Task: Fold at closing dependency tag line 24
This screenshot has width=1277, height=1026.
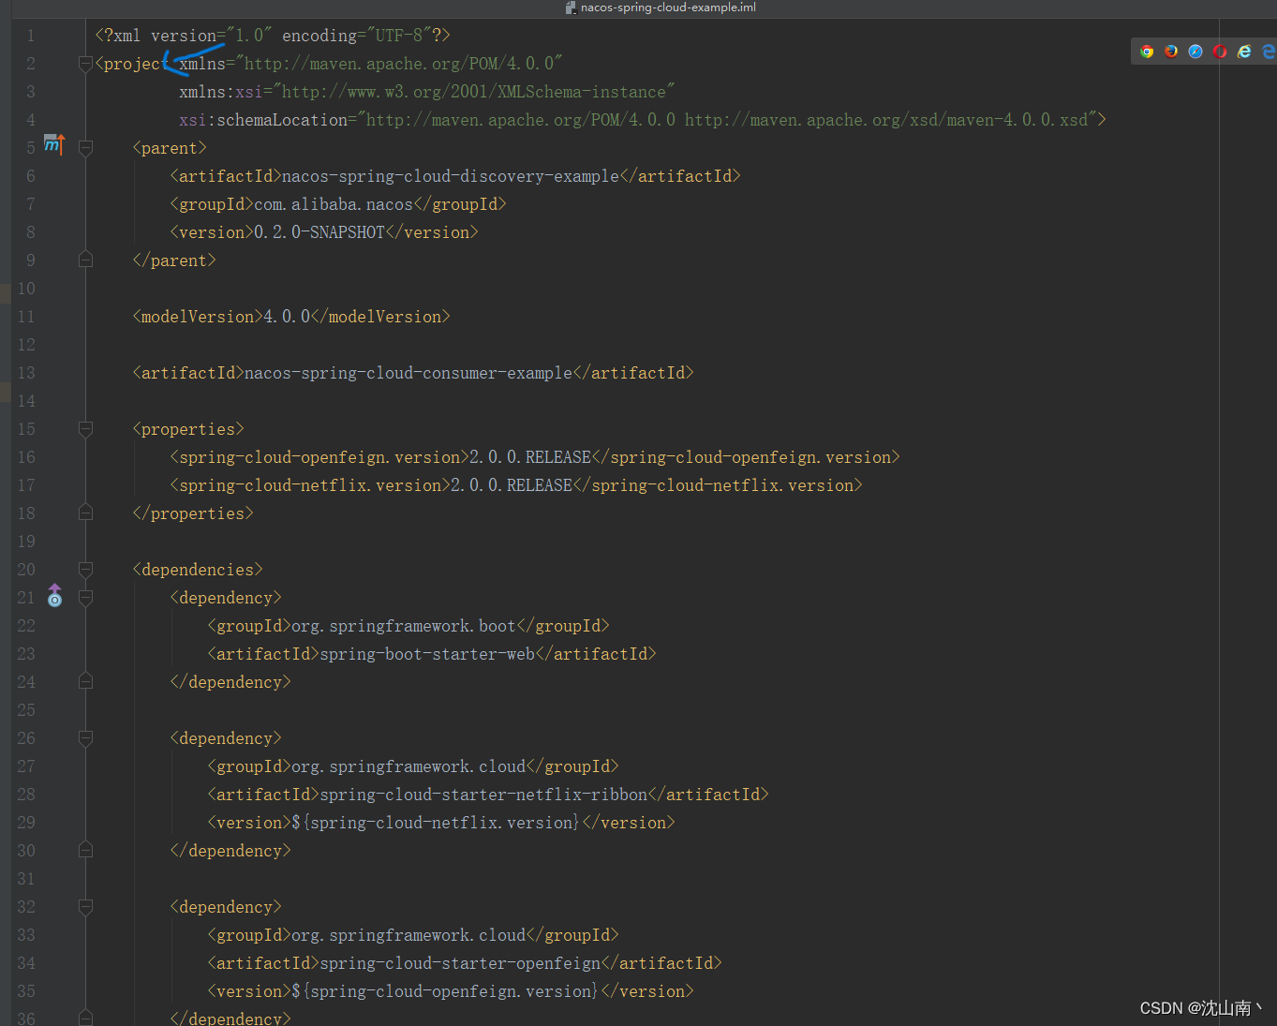Action: pyautogui.click(x=85, y=681)
